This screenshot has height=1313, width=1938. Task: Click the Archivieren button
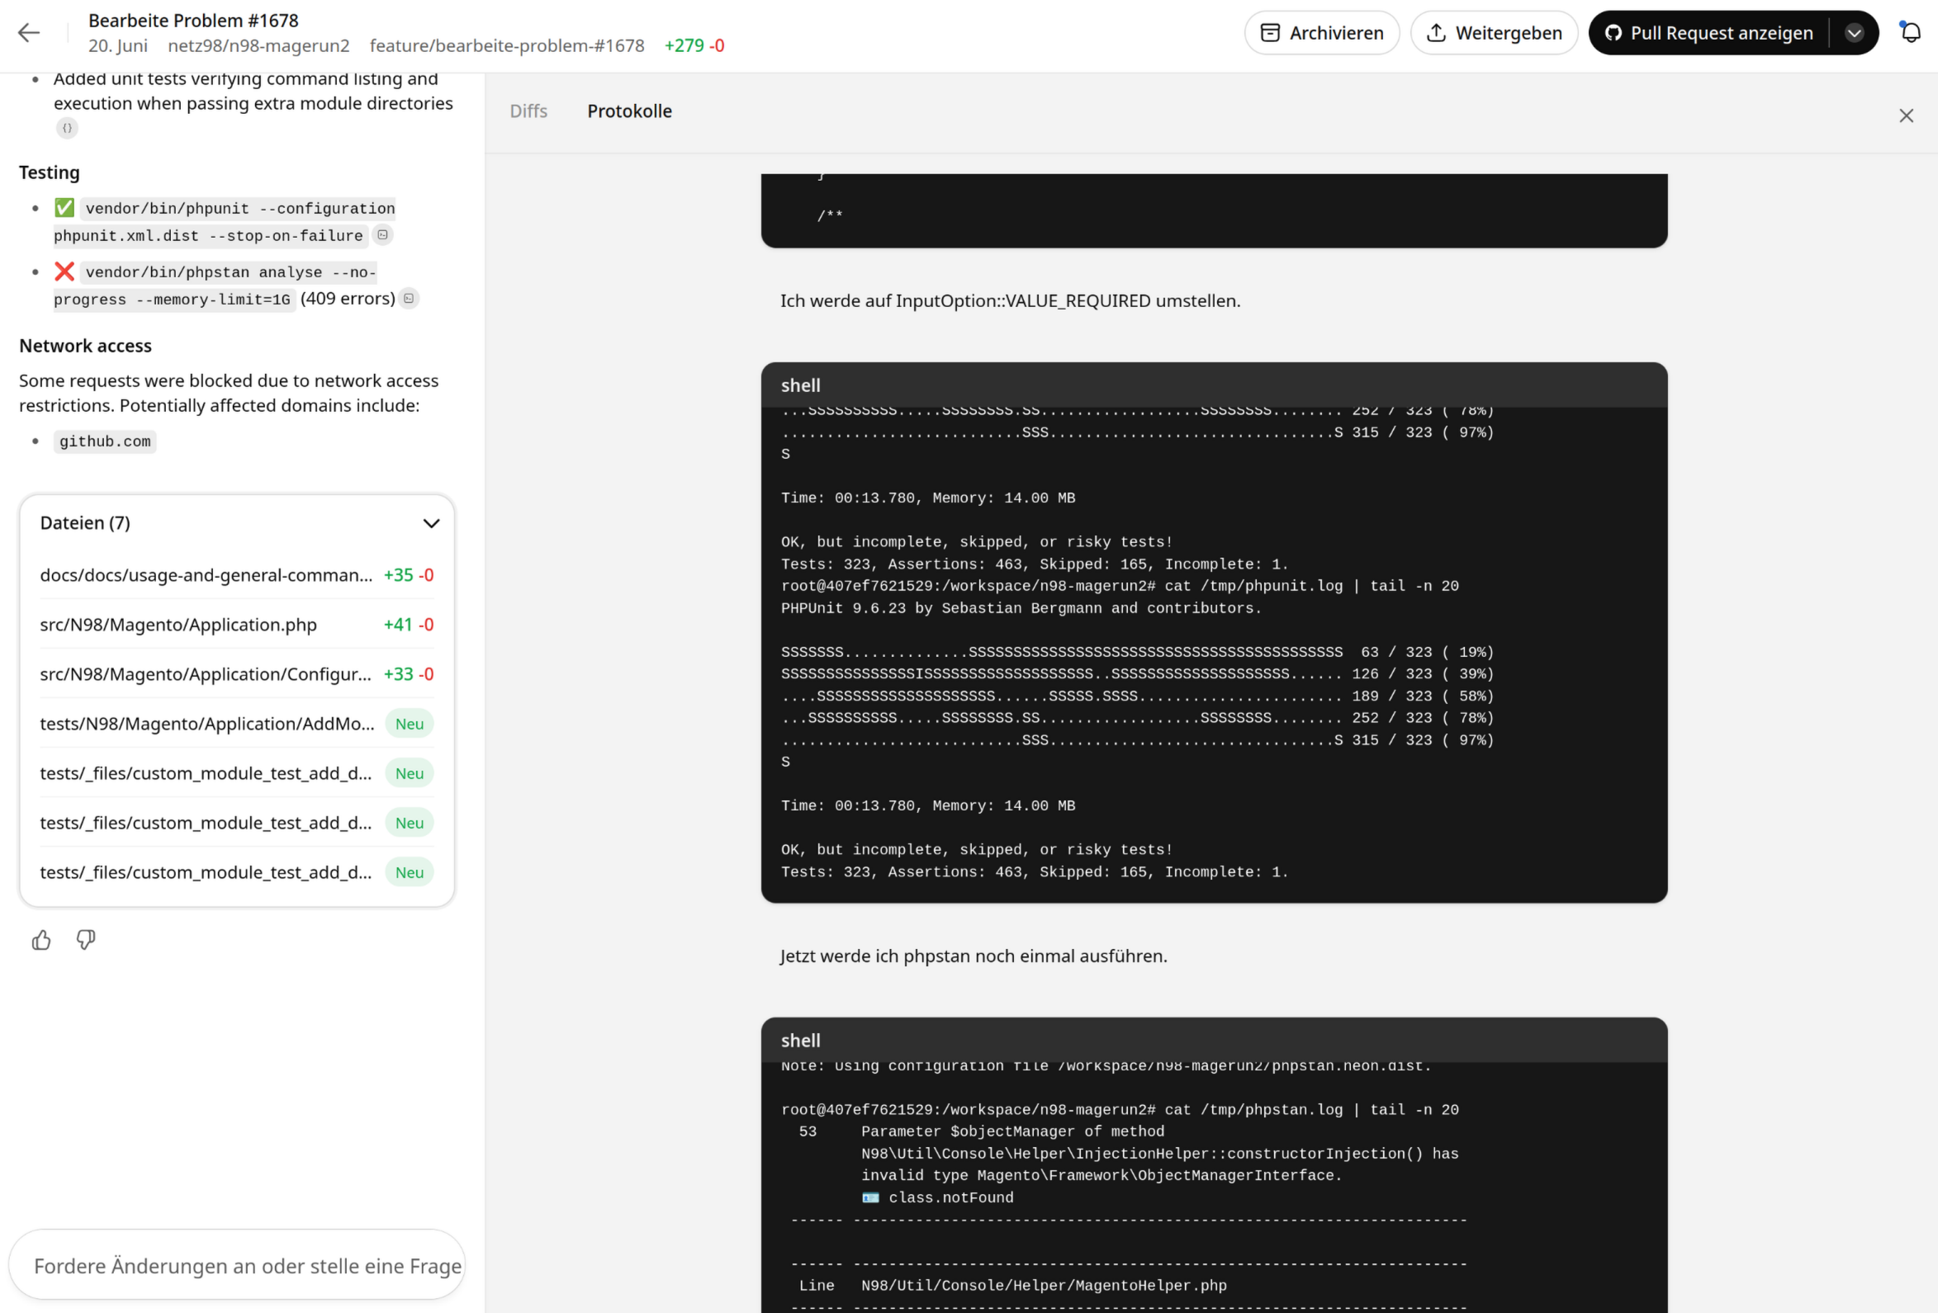click(x=1322, y=32)
